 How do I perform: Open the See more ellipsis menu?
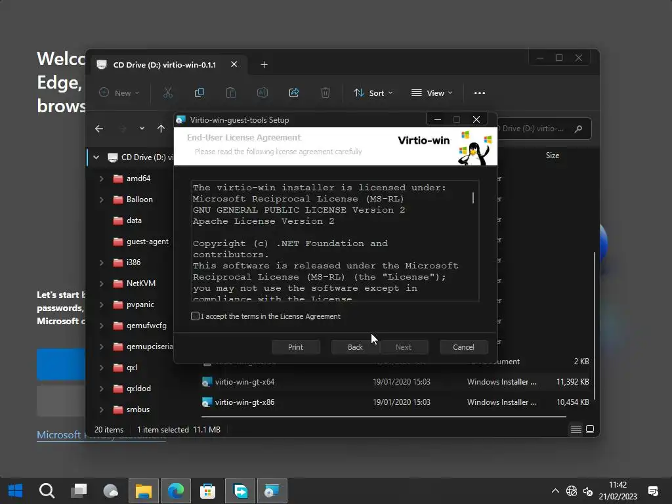(480, 93)
